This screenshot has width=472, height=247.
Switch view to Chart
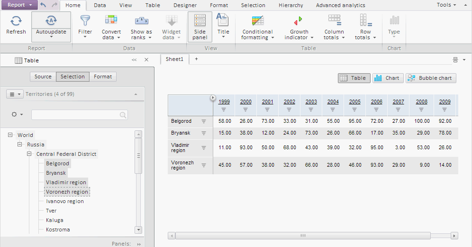(387, 78)
